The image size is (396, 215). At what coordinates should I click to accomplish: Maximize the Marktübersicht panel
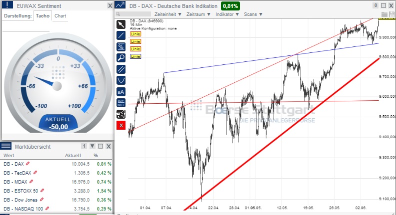(100, 146)
